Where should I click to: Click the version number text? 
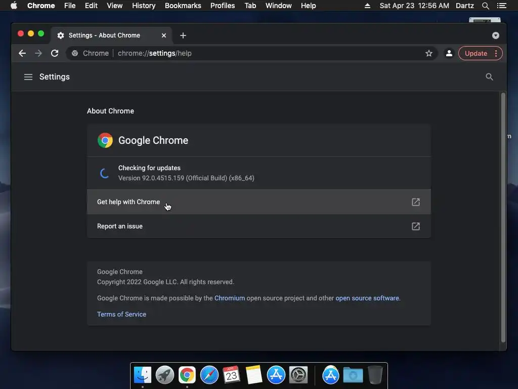[x=186, y=178]
